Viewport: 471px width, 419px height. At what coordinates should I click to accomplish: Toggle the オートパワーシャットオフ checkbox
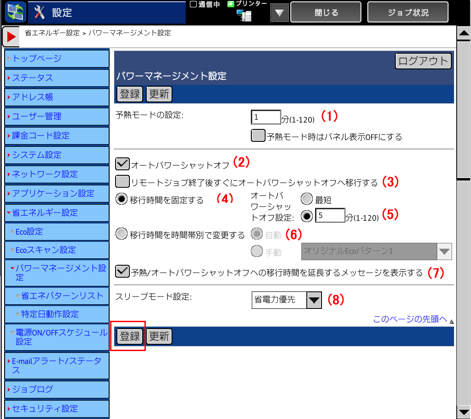pos(122,163)
